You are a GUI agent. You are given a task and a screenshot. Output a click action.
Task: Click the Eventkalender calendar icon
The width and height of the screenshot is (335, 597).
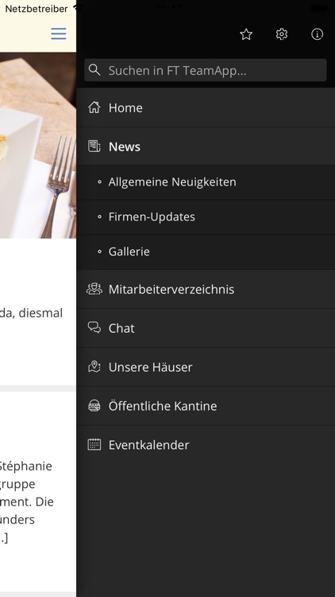tap(94, 444)
